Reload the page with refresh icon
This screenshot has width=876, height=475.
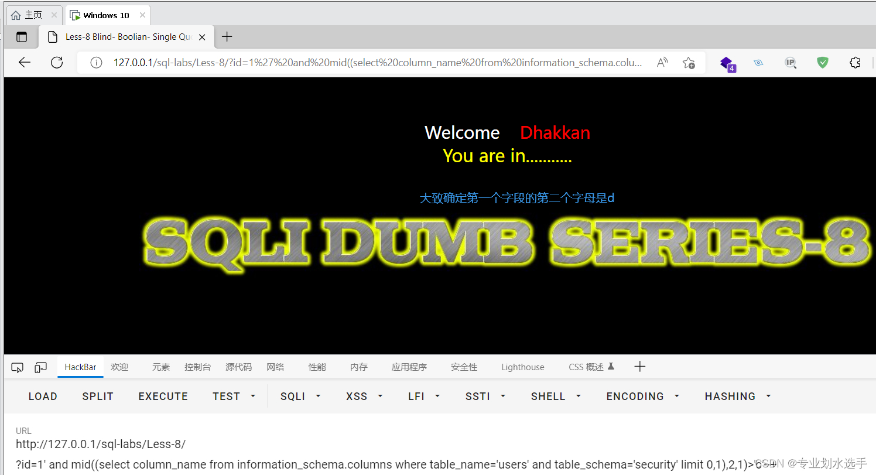point(57,63)
